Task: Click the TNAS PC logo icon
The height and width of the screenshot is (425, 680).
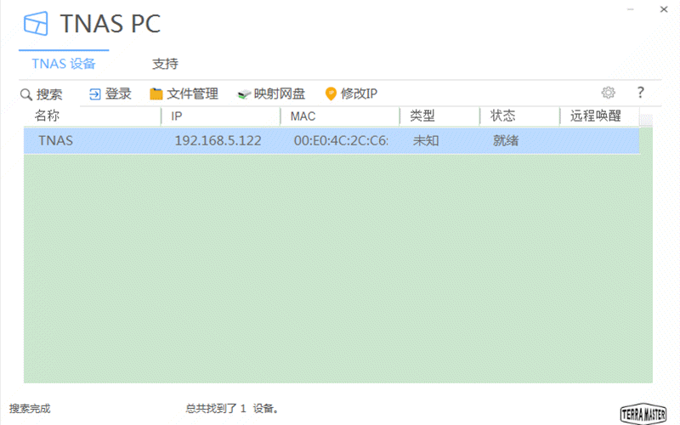Action: pyautogui.click(x=36, y=24)
